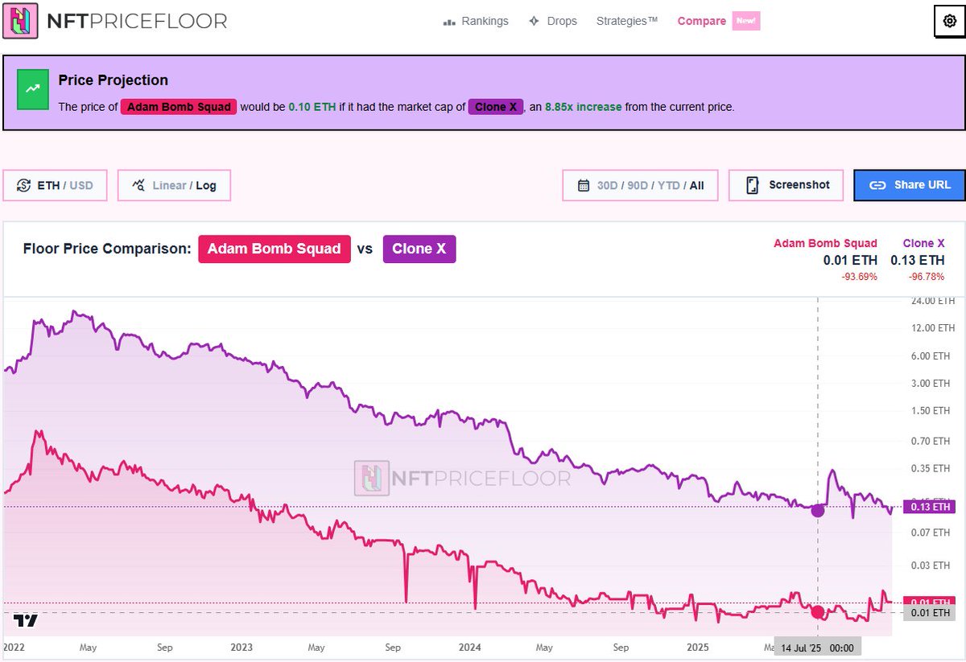Viewport: 966px width, 662px height.
Task: Click the purple Clone X data point marker
Action: pyautogui.click(x=818, y=510)
